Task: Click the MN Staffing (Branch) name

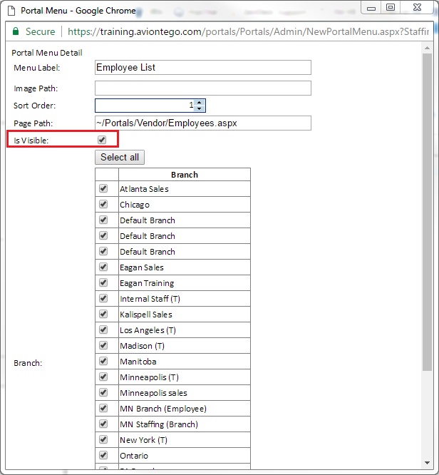Action: (x=159, y=424)
